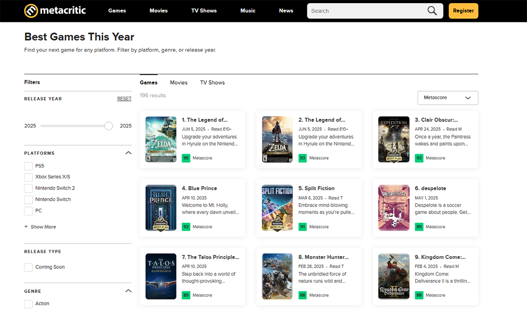Open the Metascore sort dropdown
The image size is (527, 311).
point(448,98)
